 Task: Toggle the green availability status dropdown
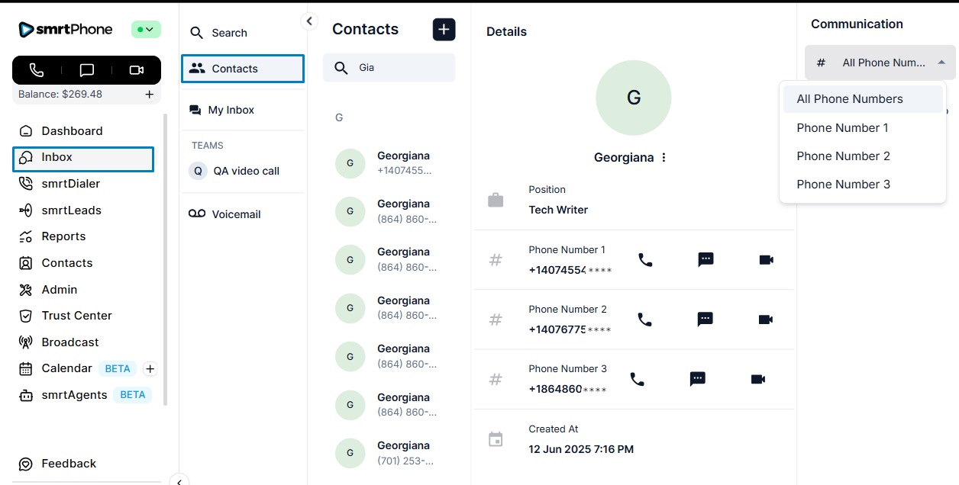coord(146,30)
